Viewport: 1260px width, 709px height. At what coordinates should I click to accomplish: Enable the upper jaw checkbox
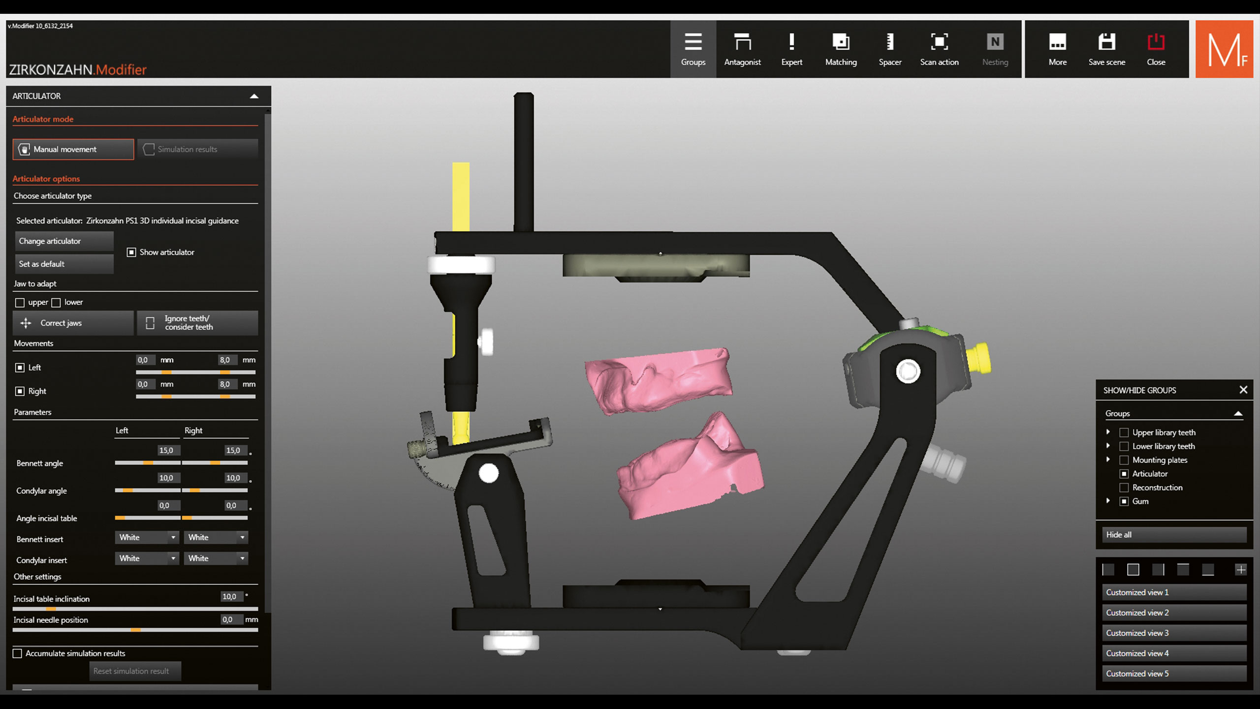point(20,302)
